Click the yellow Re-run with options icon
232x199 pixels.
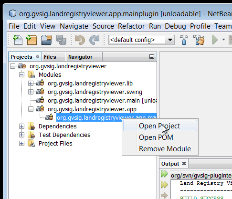pos(164,185)
